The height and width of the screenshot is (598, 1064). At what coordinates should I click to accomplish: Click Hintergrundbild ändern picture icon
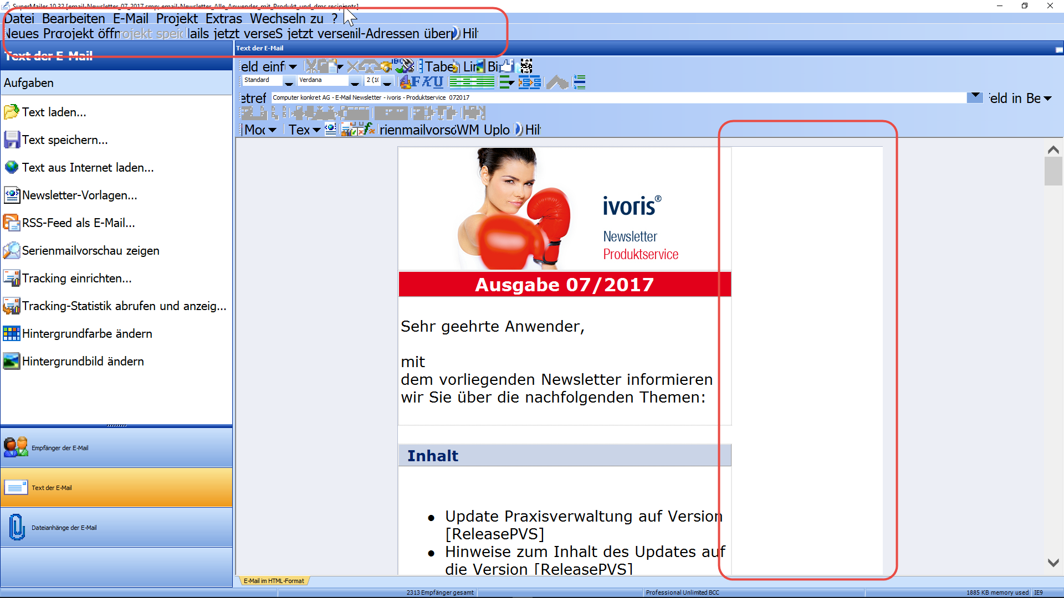[12, 361]
